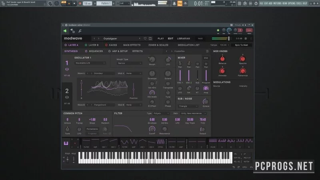Click the wrench icon in plugin toolbar

80,31
